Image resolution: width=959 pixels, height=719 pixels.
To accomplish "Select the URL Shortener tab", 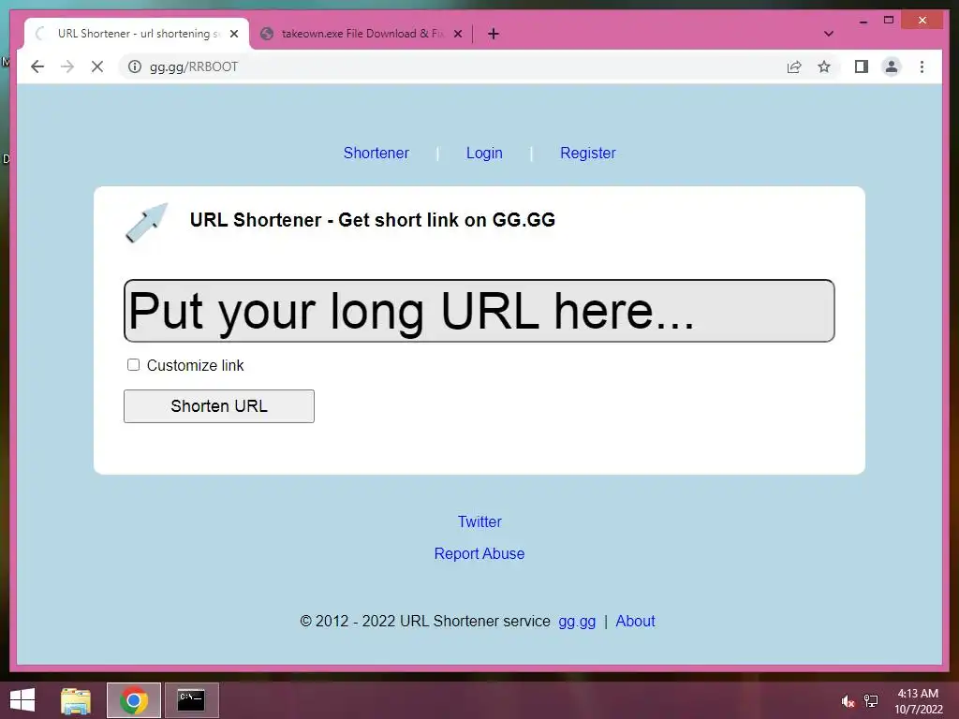I will 137,34.
